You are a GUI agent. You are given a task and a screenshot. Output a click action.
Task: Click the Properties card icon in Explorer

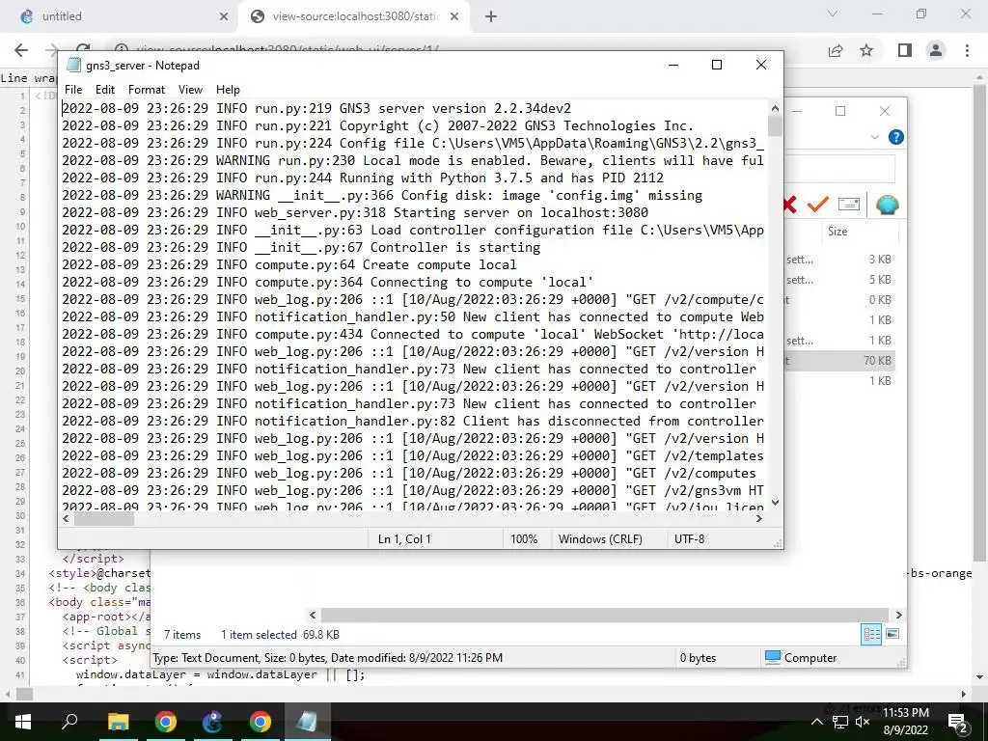coord(849,205)
